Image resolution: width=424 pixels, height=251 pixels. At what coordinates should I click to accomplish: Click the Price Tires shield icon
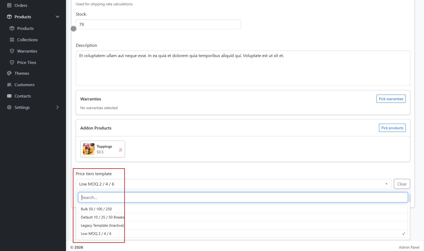[x=12, y=62]
